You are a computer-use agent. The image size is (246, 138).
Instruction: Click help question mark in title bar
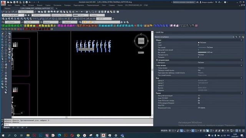click(225, 2)
